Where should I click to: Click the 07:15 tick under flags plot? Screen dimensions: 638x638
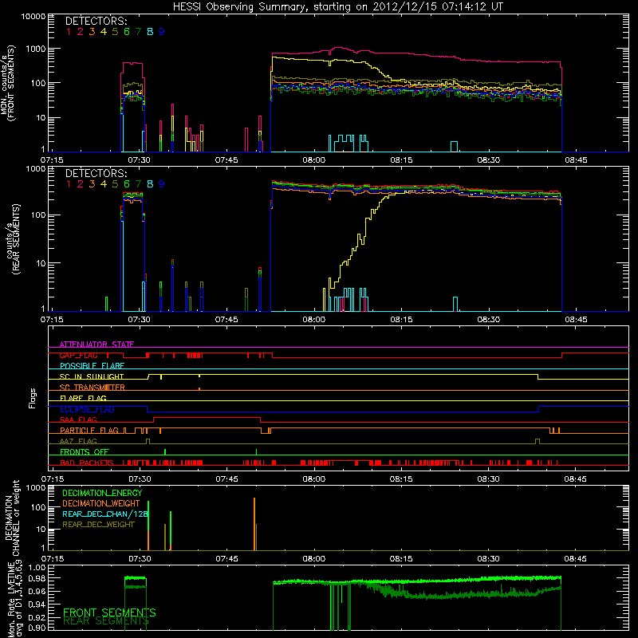point(52,479)
